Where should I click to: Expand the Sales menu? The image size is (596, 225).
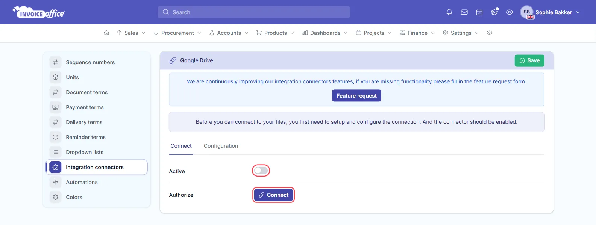click(x=131, y=33)
